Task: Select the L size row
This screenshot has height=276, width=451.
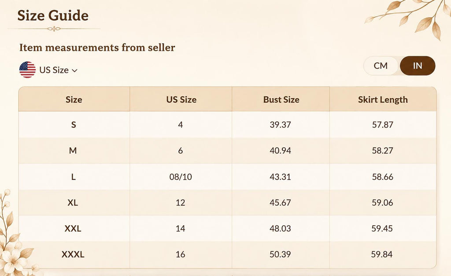Action: pyautogui.click(x=228, y=177)
